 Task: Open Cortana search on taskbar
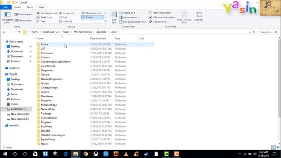tap(15, 154)
